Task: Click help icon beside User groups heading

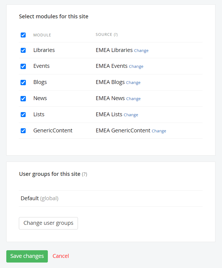Action: (x=84, y=174)
